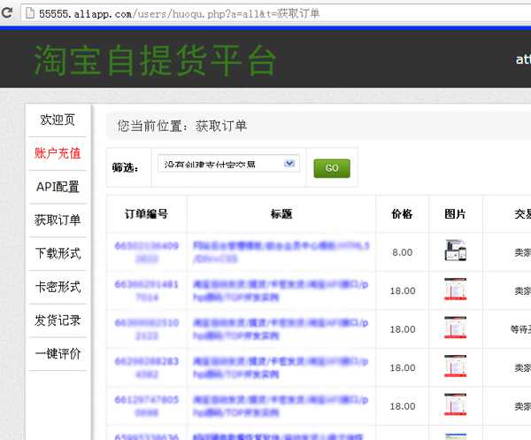Open the fifth row product thumbnail

(456, 405)
